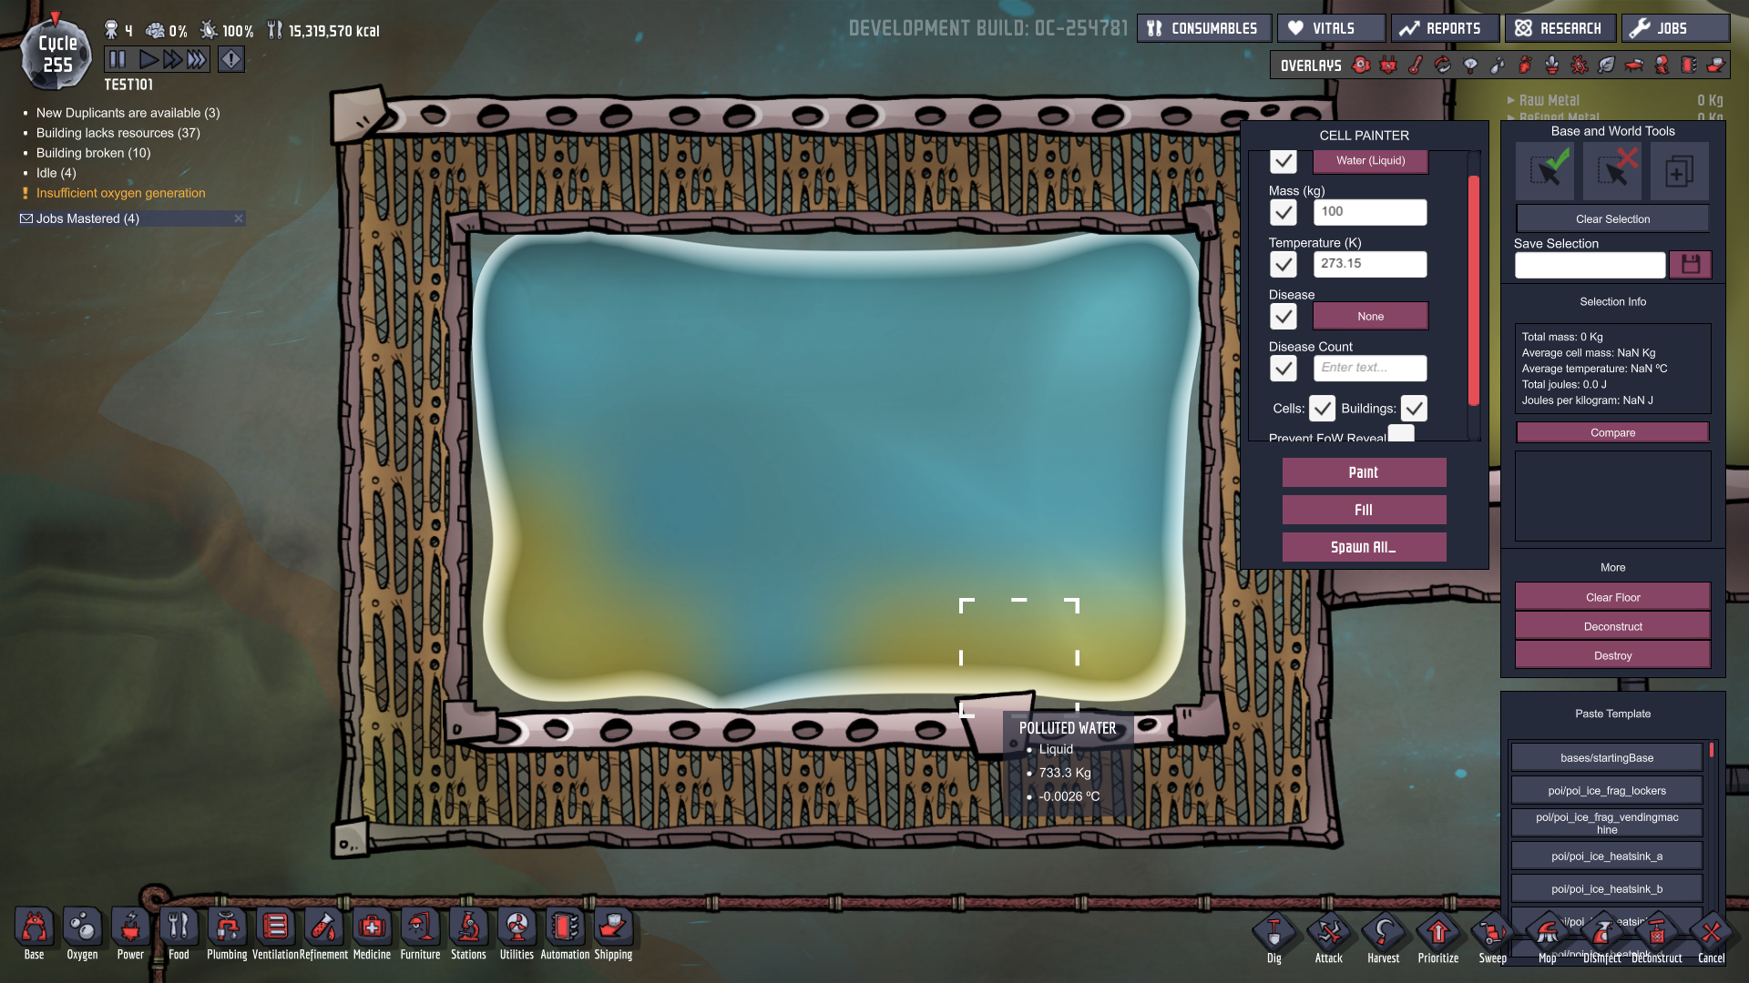Image resolution: width=1749 pixels, height=983 pixels.
Task: Uncheck the Temperature (K) checkbox
Action: coord(1284,264)
